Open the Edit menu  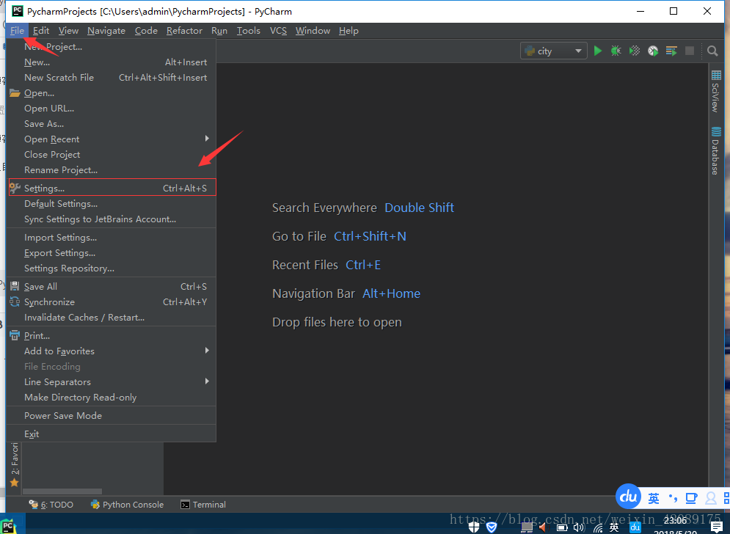[x=41, y=31]
